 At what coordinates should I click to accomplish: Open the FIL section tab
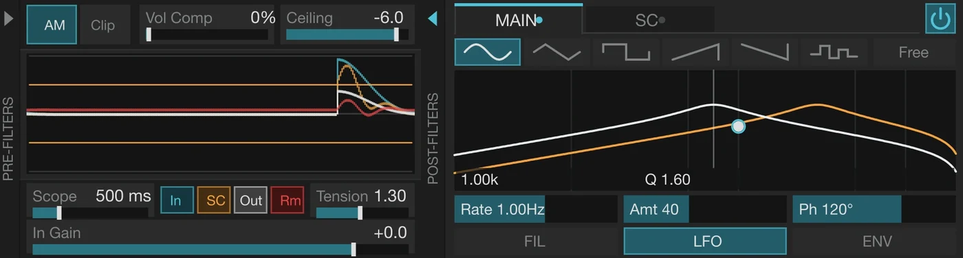click(535, 242)
